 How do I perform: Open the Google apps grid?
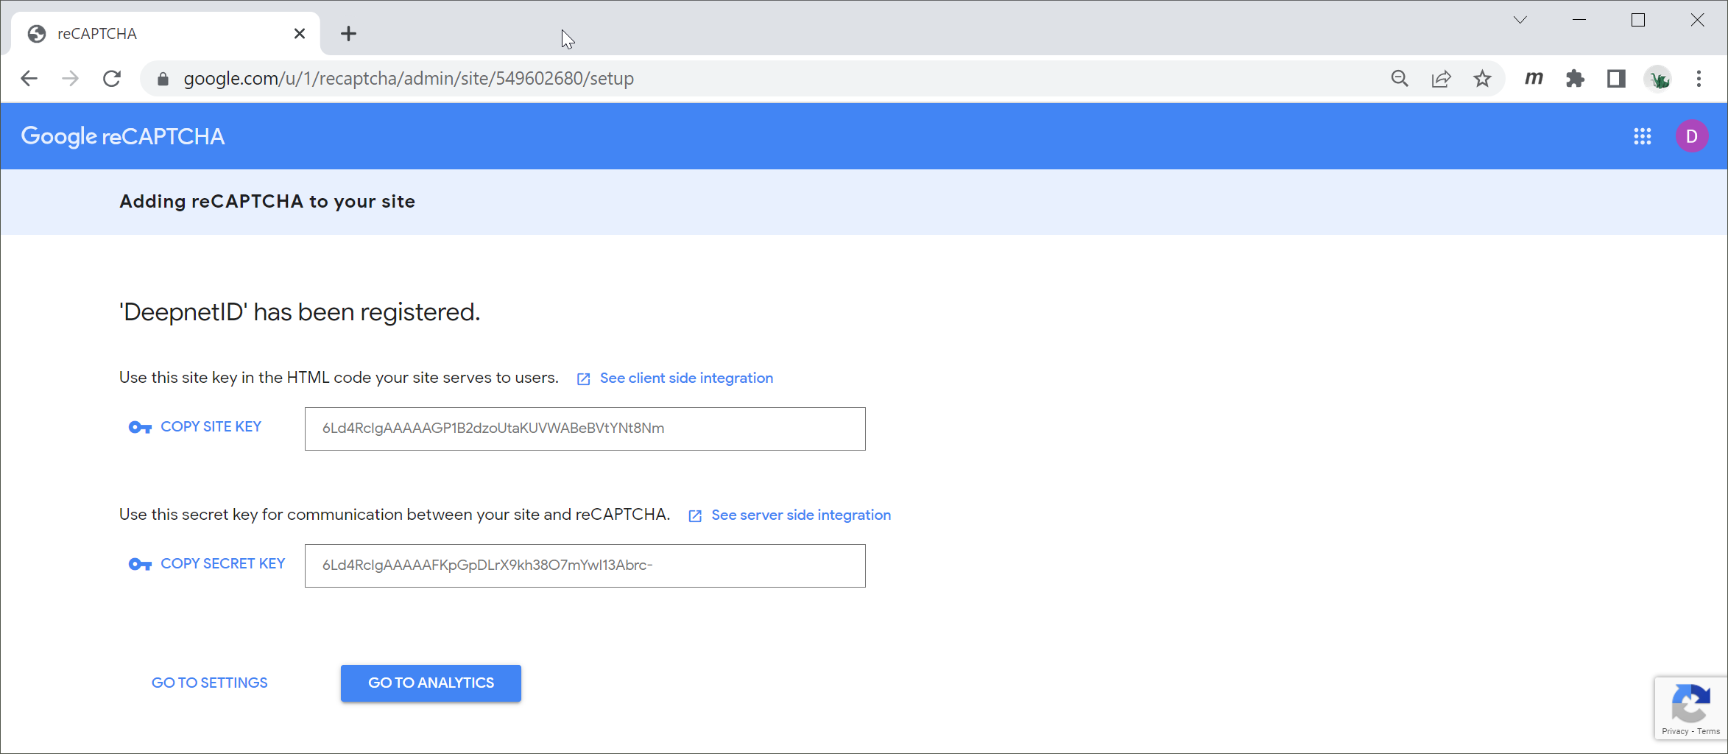[1643, 136]
